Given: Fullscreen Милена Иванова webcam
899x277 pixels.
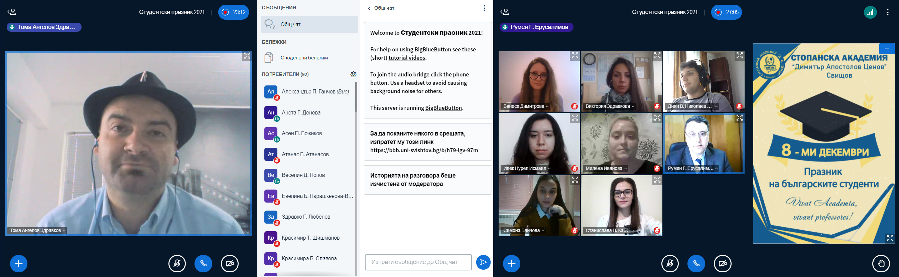Looking at the screenshot, I should point(657,118).
